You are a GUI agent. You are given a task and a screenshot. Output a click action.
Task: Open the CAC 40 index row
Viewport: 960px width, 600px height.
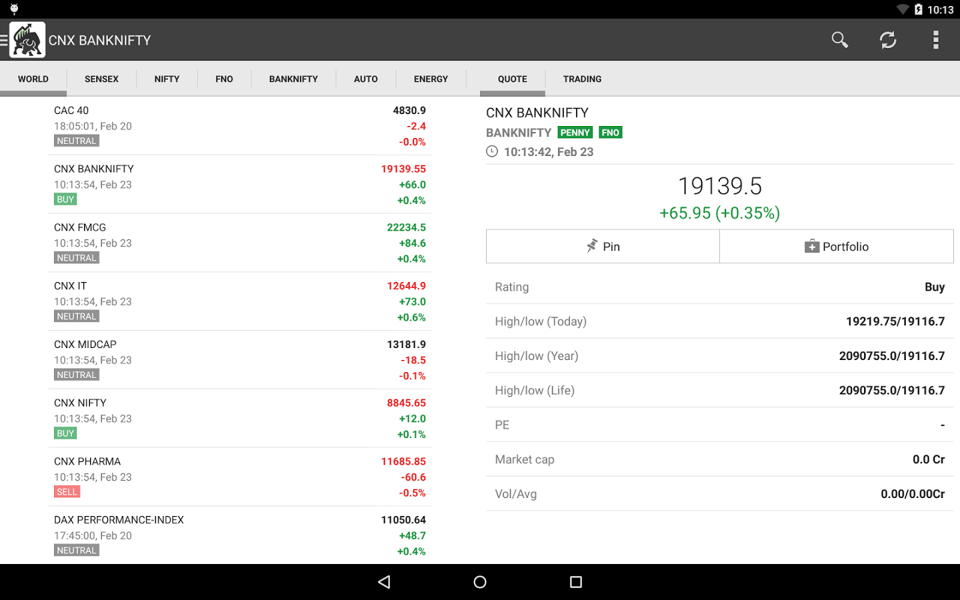(x=240, y=125)
